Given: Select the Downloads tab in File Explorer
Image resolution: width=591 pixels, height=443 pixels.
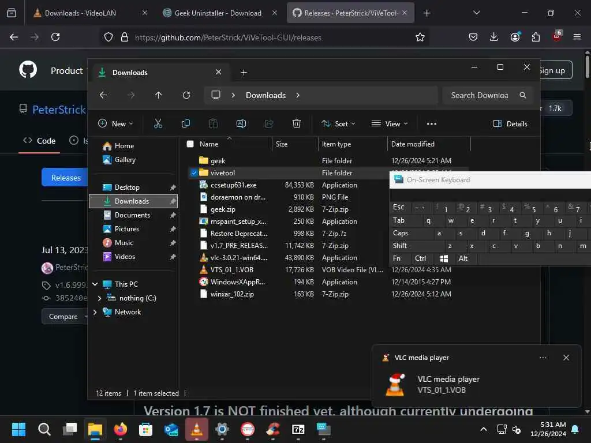Looking at the screenshot, I should pos(160,72).
